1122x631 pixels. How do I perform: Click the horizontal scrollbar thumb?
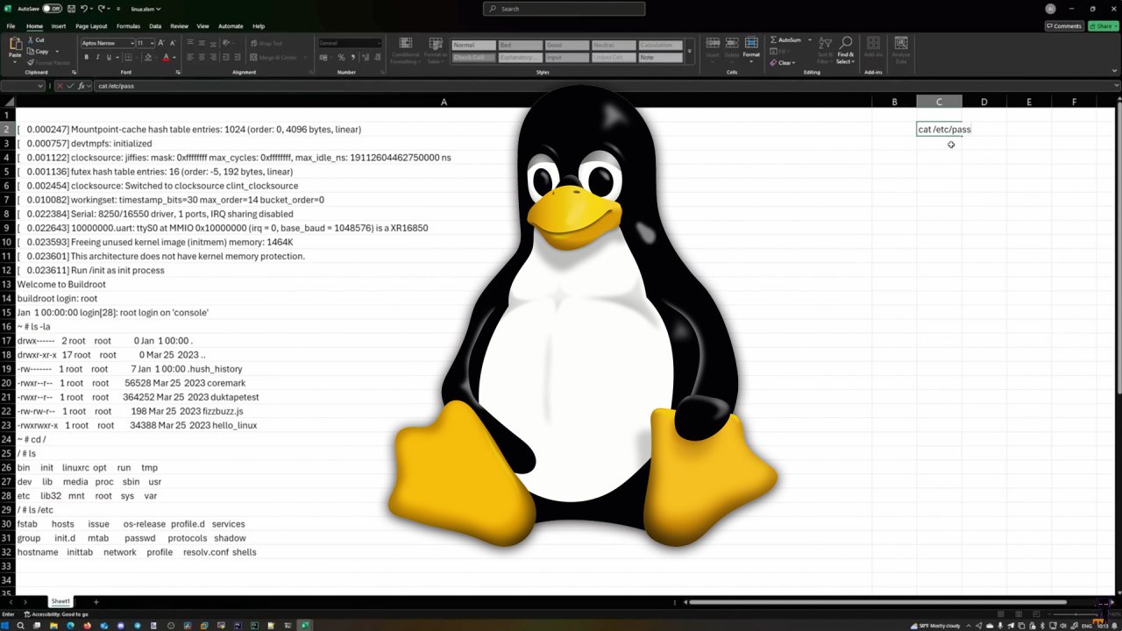(877, 602)
